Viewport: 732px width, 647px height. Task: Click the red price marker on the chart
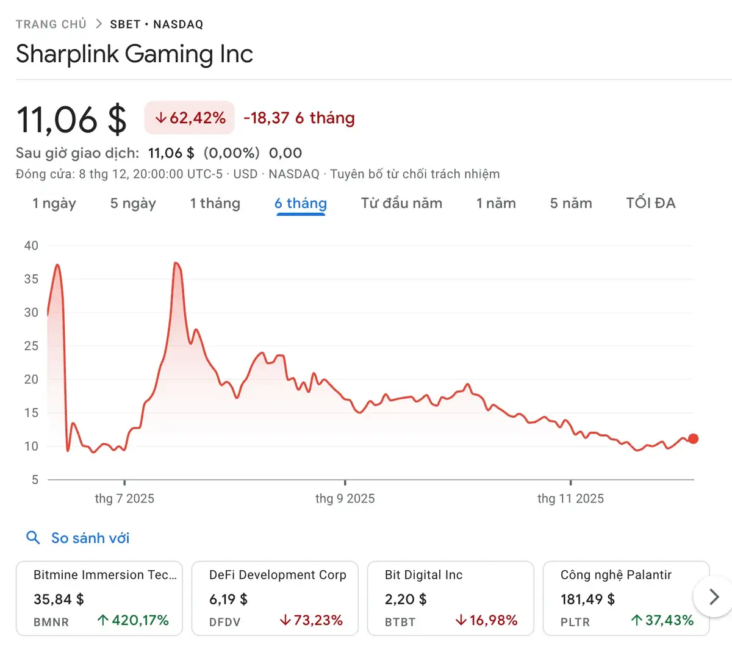click(x=693, y=438)
